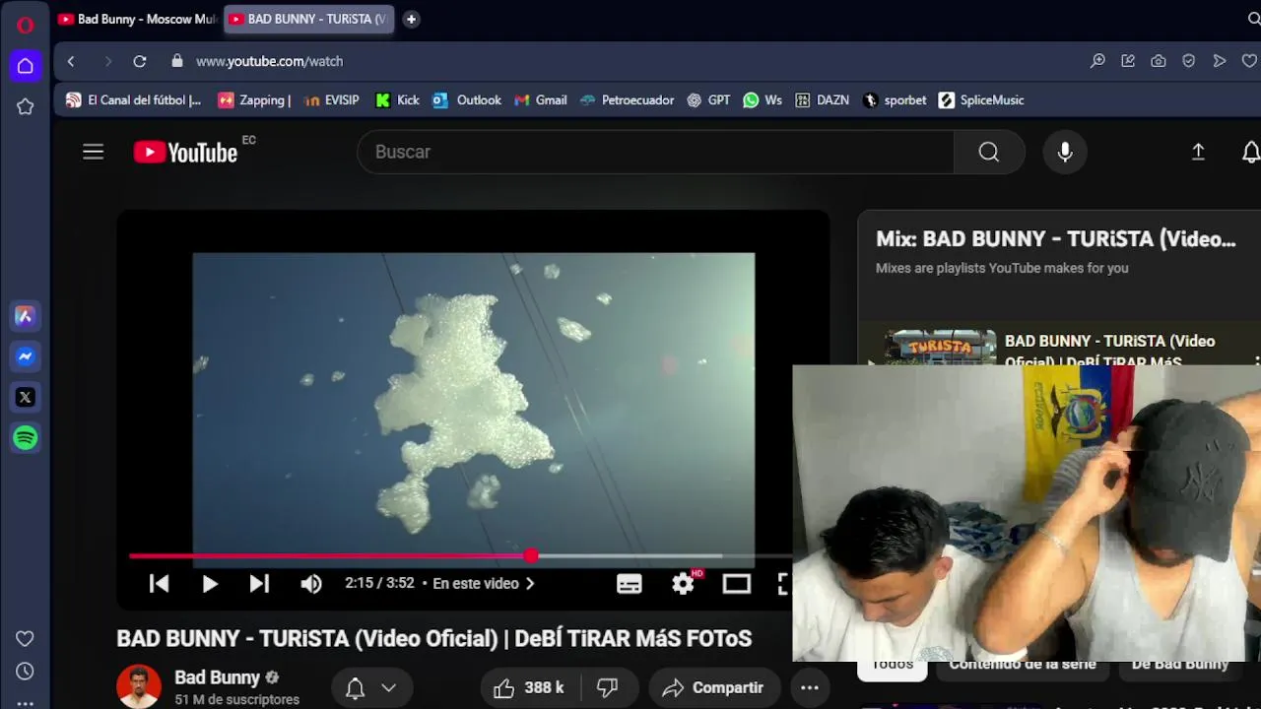Go back with browser back arrow
Image resolution: width=1261 pixels, height=709 pixels.
[71, 61]
